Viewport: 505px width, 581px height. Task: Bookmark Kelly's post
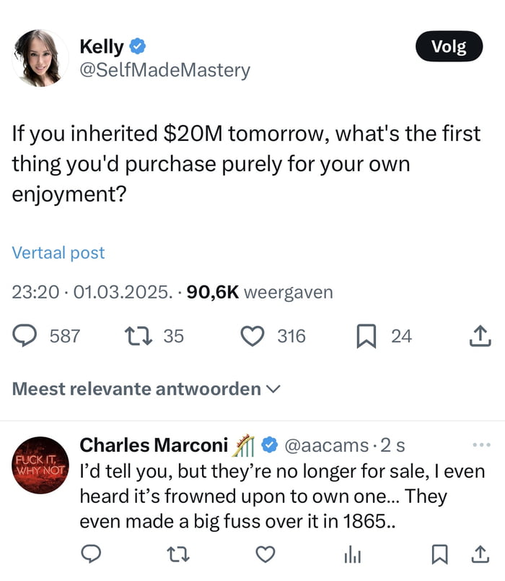pos(367,335)
